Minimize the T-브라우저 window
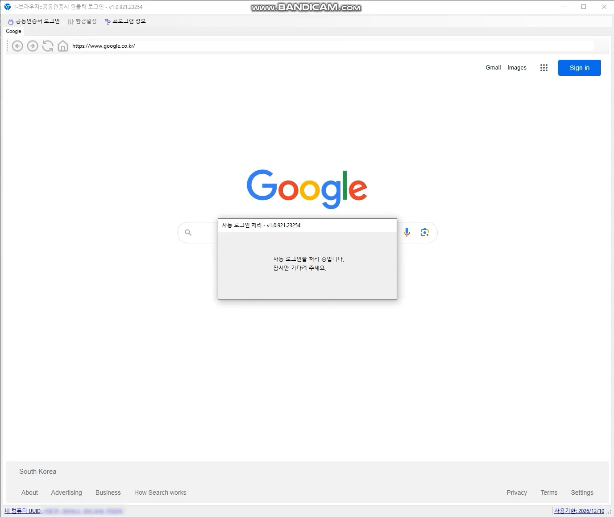Screen dimensions: 614x517 pos(563,7)
